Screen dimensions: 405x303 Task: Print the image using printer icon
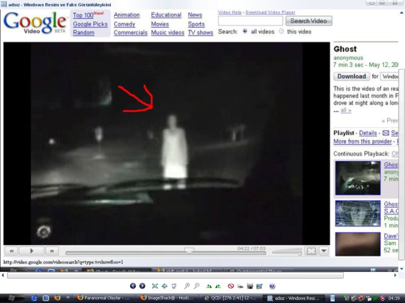[x=240, y=286]
